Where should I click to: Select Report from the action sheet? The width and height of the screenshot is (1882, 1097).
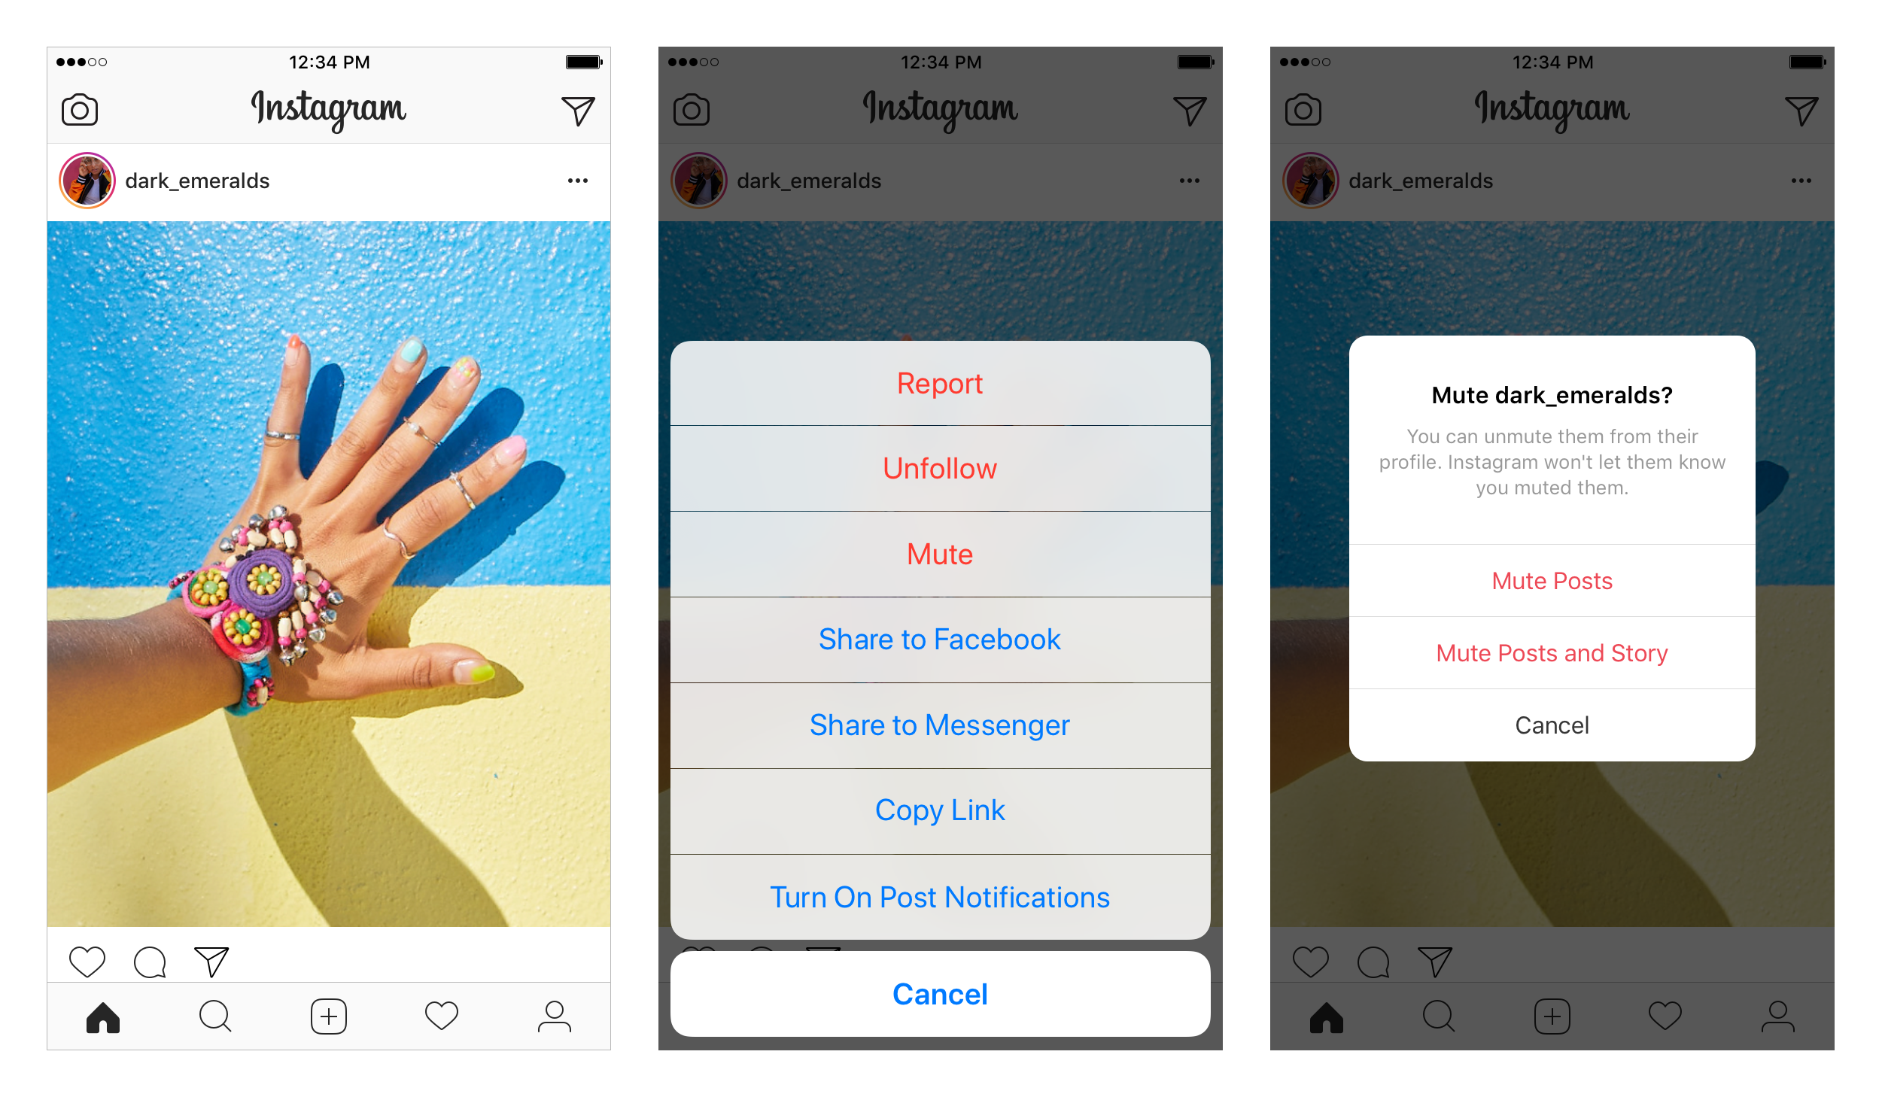941,383
